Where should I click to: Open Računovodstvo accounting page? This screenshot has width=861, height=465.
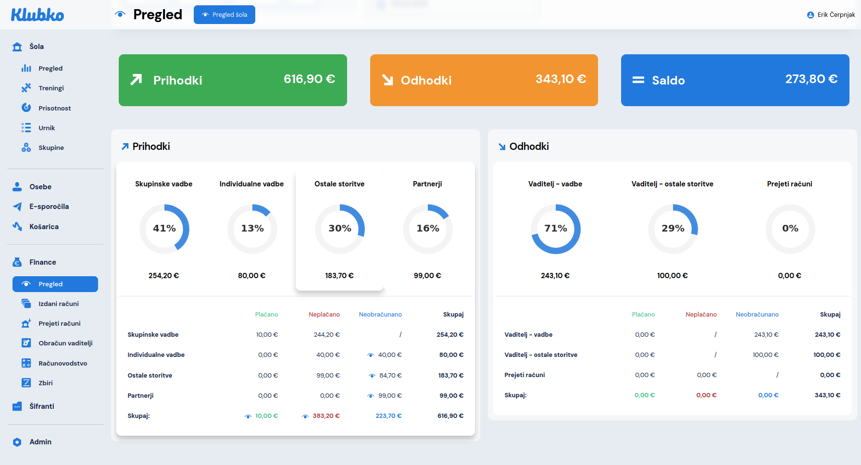(62, 363)
